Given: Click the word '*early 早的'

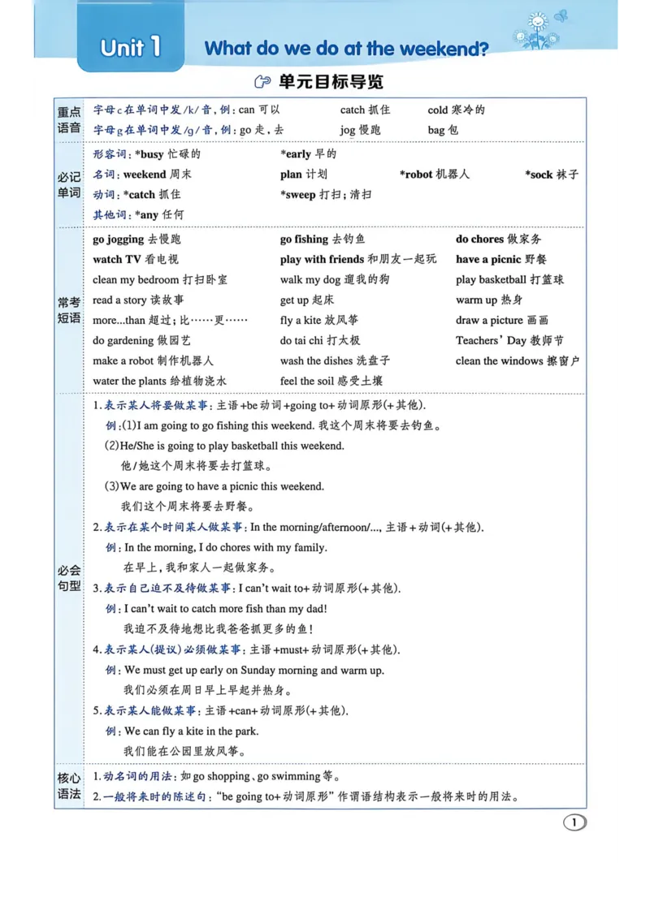Looking at the screenshot, I should 308,154.
